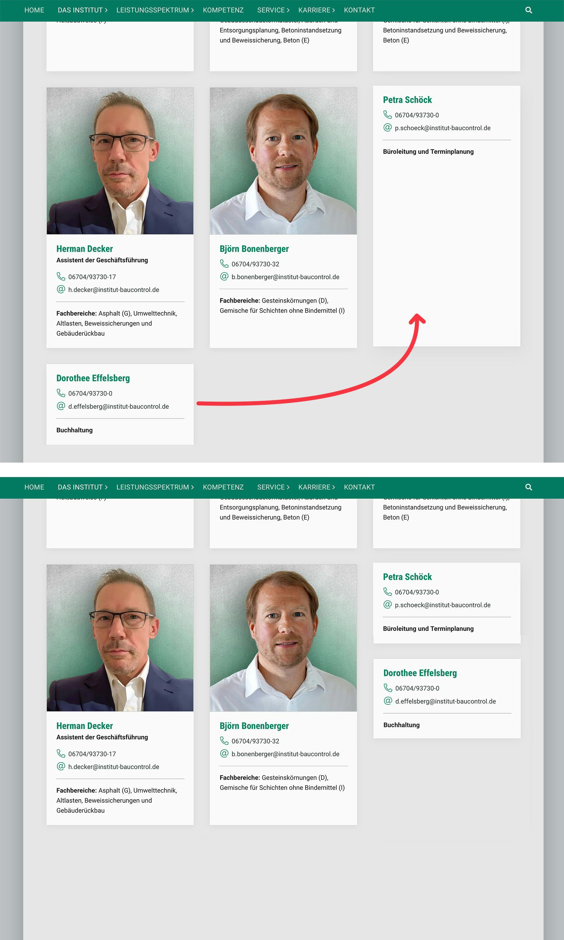
Task: Expand the DAS INSTITUT menu in upper navbar
Action: pos(82,10)
